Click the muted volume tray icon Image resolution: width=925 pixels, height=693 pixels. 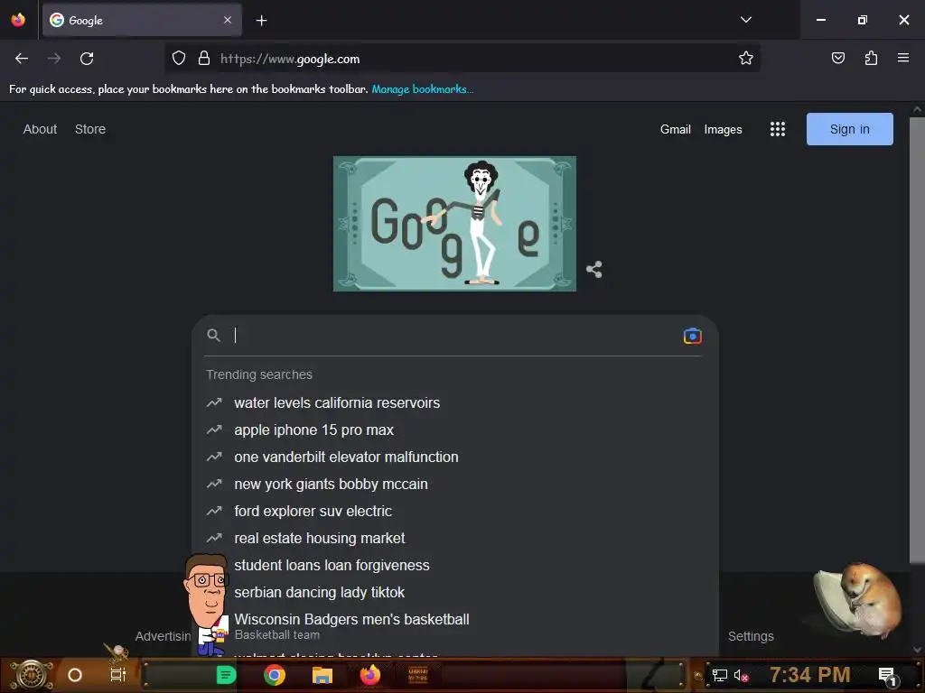click(741, 676)
